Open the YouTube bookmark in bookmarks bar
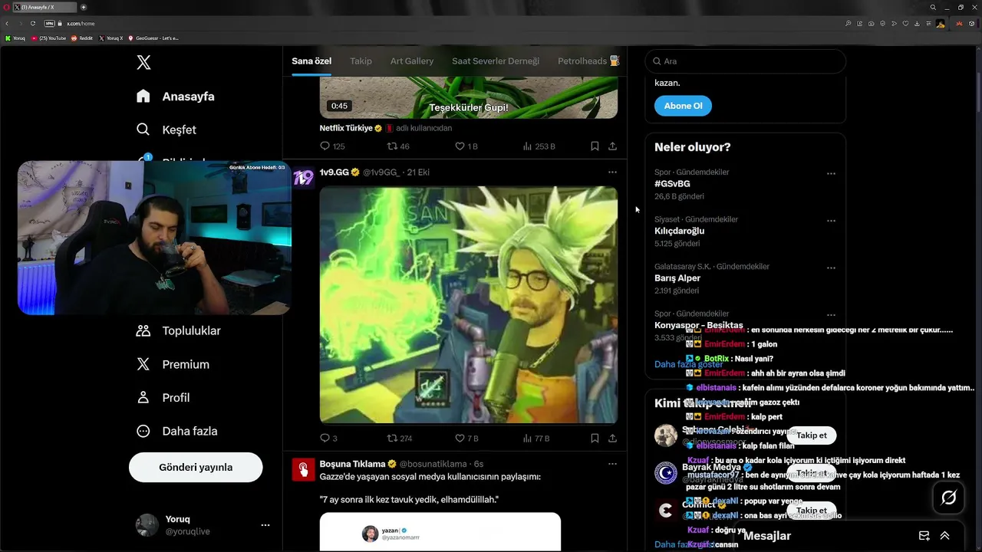 click(x=48, y=38)
